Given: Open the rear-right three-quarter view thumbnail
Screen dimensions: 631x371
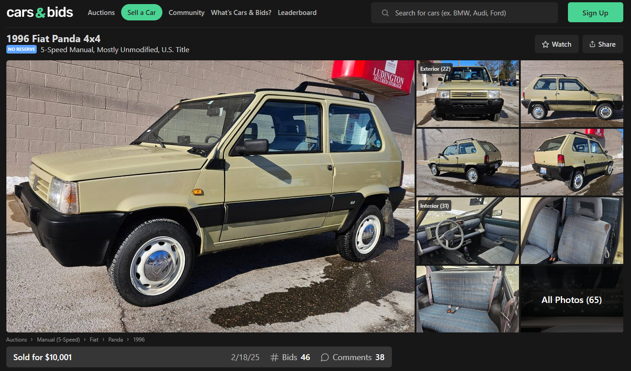Looking at the screenshot, I should pyautogui.click(x=572, y=162).
